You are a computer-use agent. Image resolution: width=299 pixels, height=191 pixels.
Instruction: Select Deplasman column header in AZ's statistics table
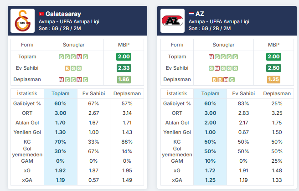pos(277,93)
